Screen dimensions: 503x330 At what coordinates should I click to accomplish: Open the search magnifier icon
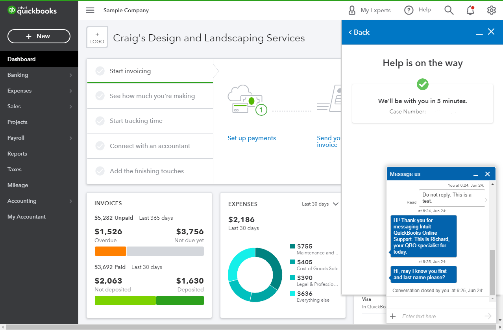449,10
